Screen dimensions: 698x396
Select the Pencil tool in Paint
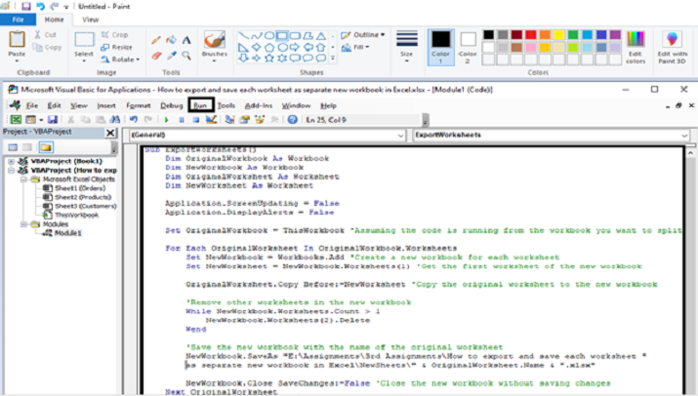coord(156,41)
